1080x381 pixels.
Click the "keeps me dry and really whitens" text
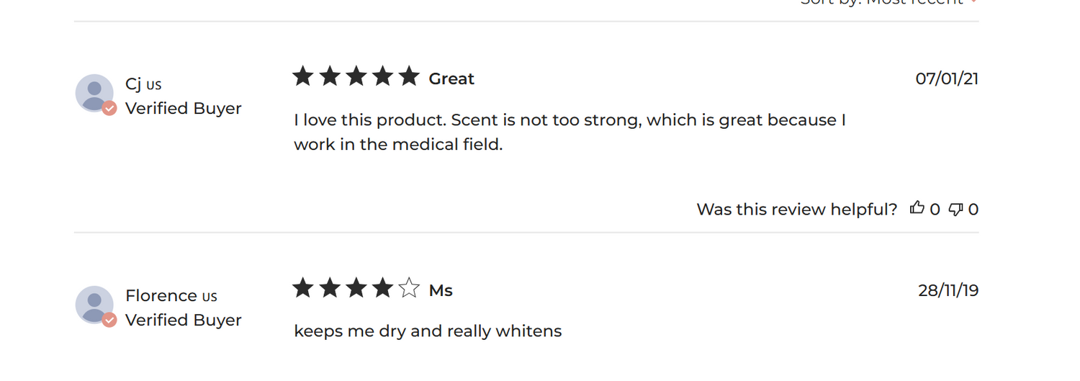point(428,331)
